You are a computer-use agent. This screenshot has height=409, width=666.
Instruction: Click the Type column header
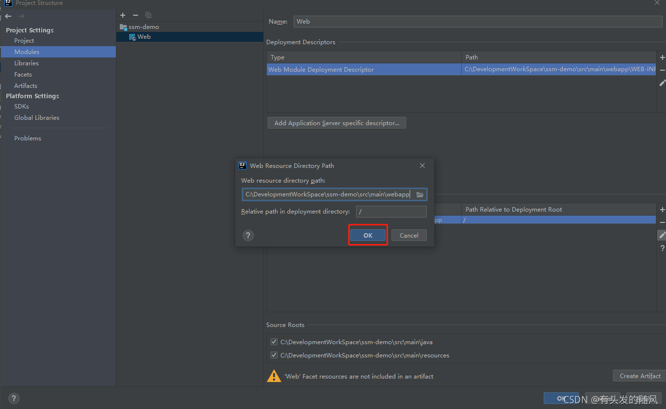(364, 57)
